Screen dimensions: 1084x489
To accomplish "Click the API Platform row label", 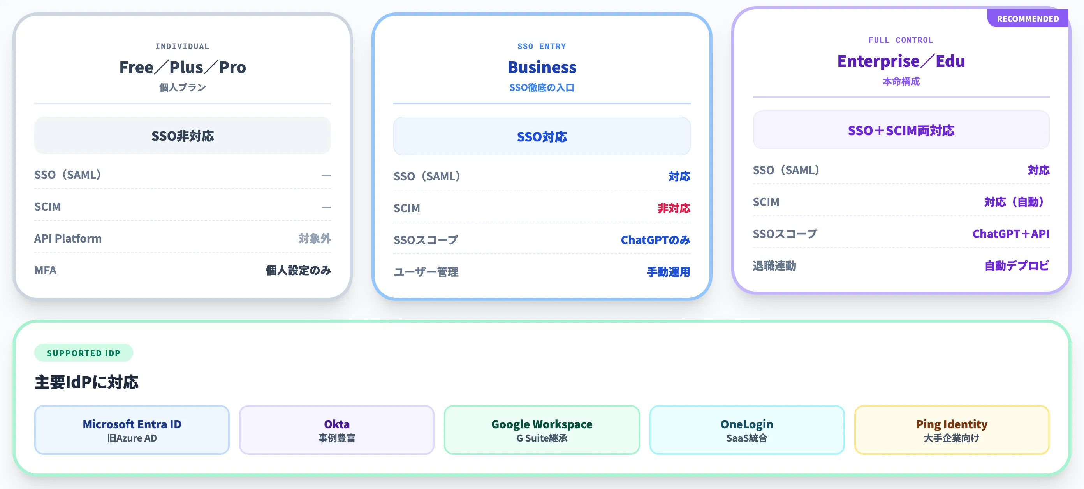I will coord(68,238).
